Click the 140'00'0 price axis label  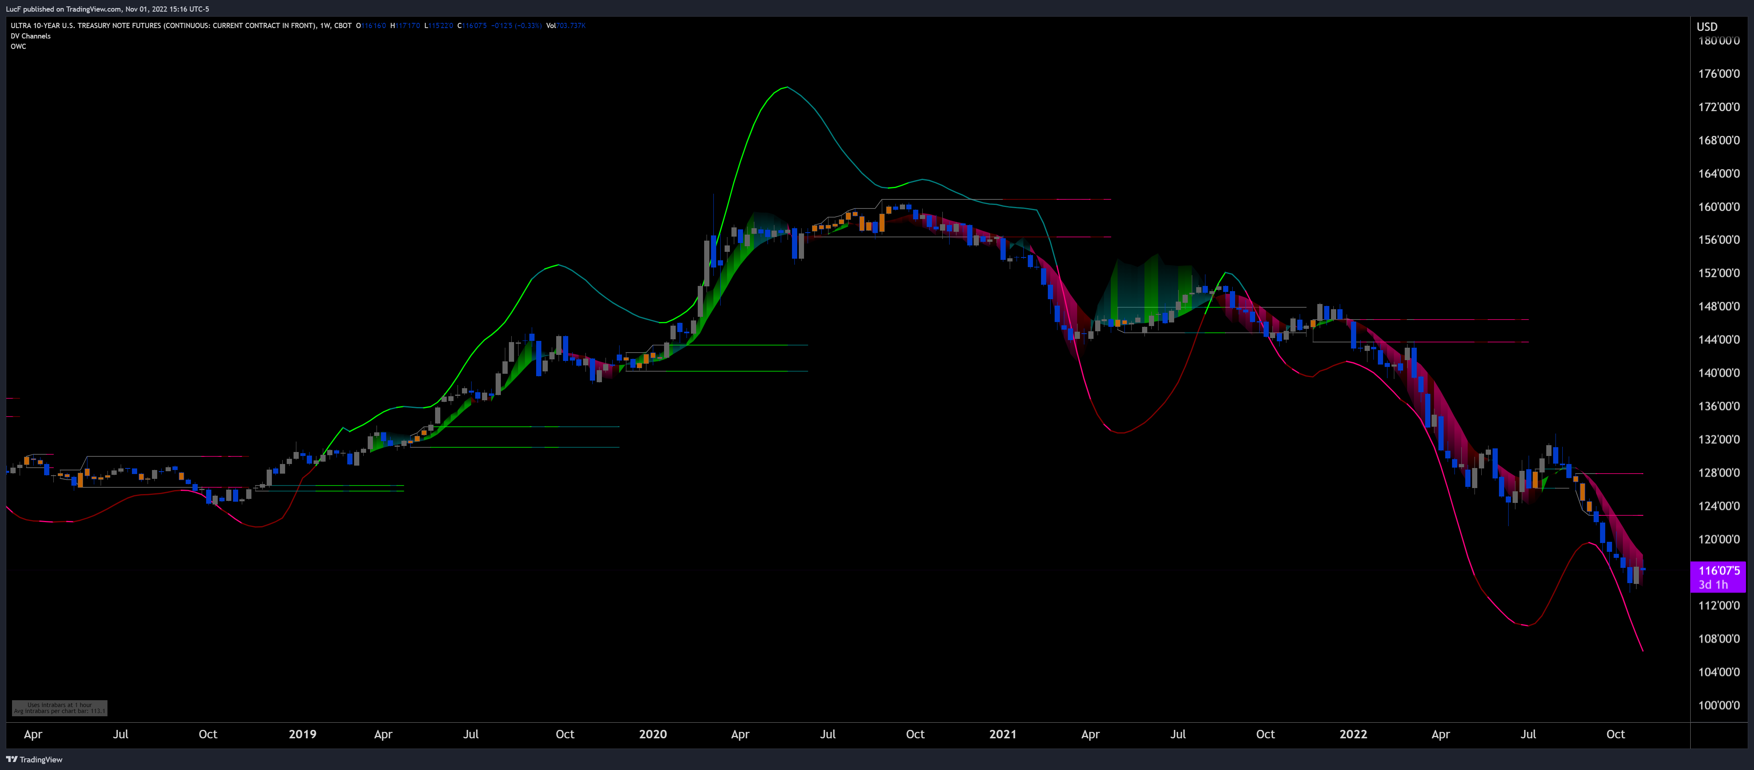coord(1719,373)
